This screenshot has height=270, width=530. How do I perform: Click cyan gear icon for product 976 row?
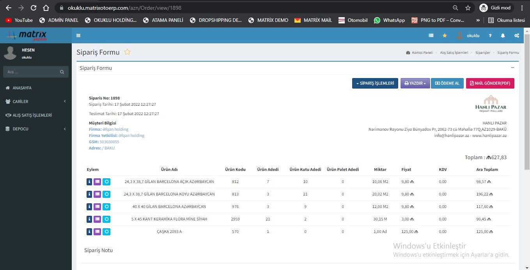(x=106, y=207)
